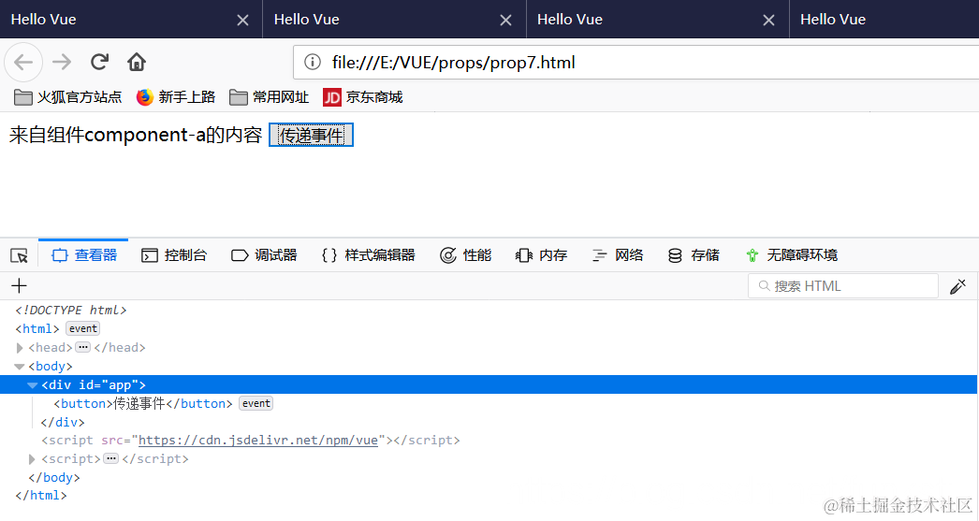Switch to the fourth Hello Vue tab

pos(884,20)
